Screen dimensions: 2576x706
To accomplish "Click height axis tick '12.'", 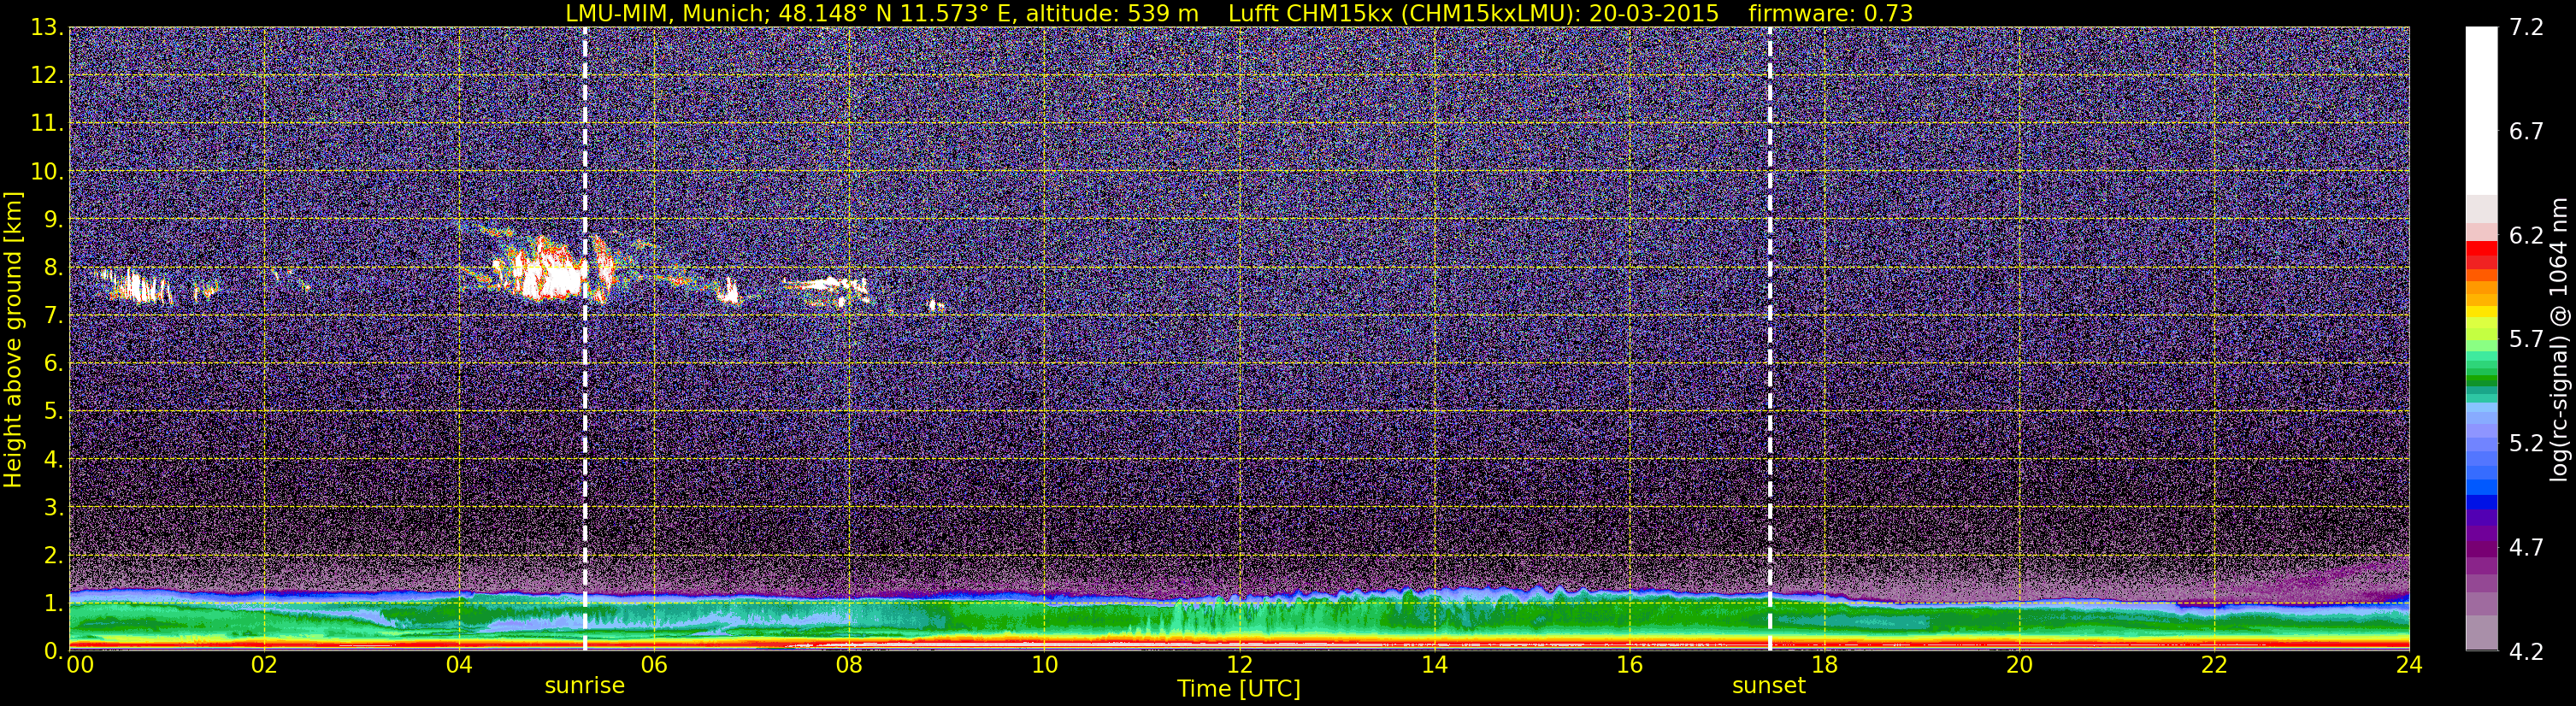I will pos(46,76).
